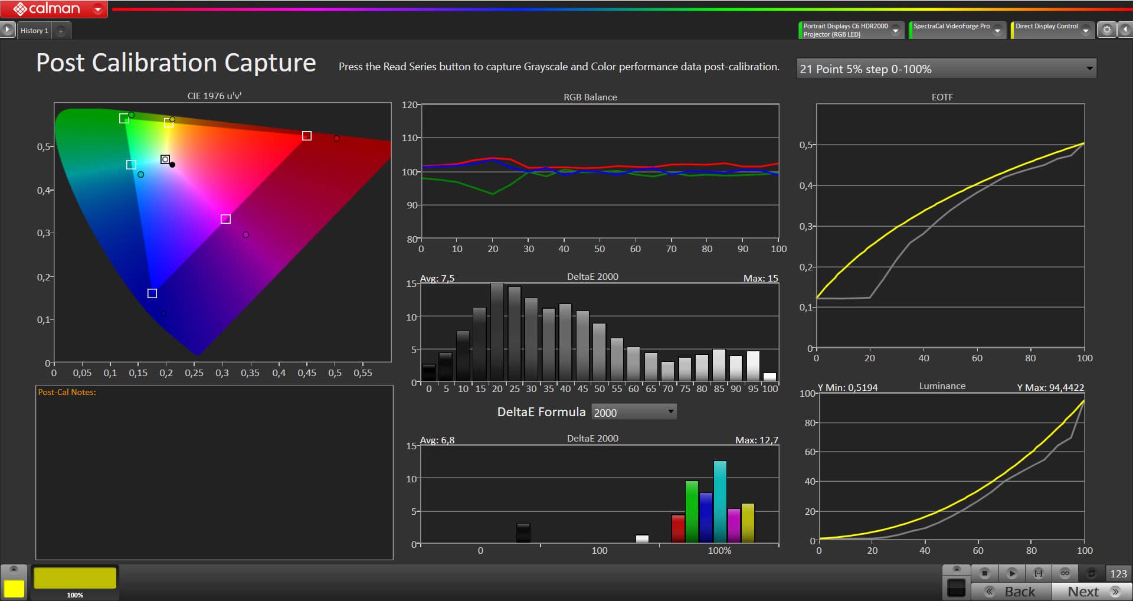The height and width of the screenshot is (601, 1133).
Task: Open the Calman main menu dropdown
Action: pos(98,9)
